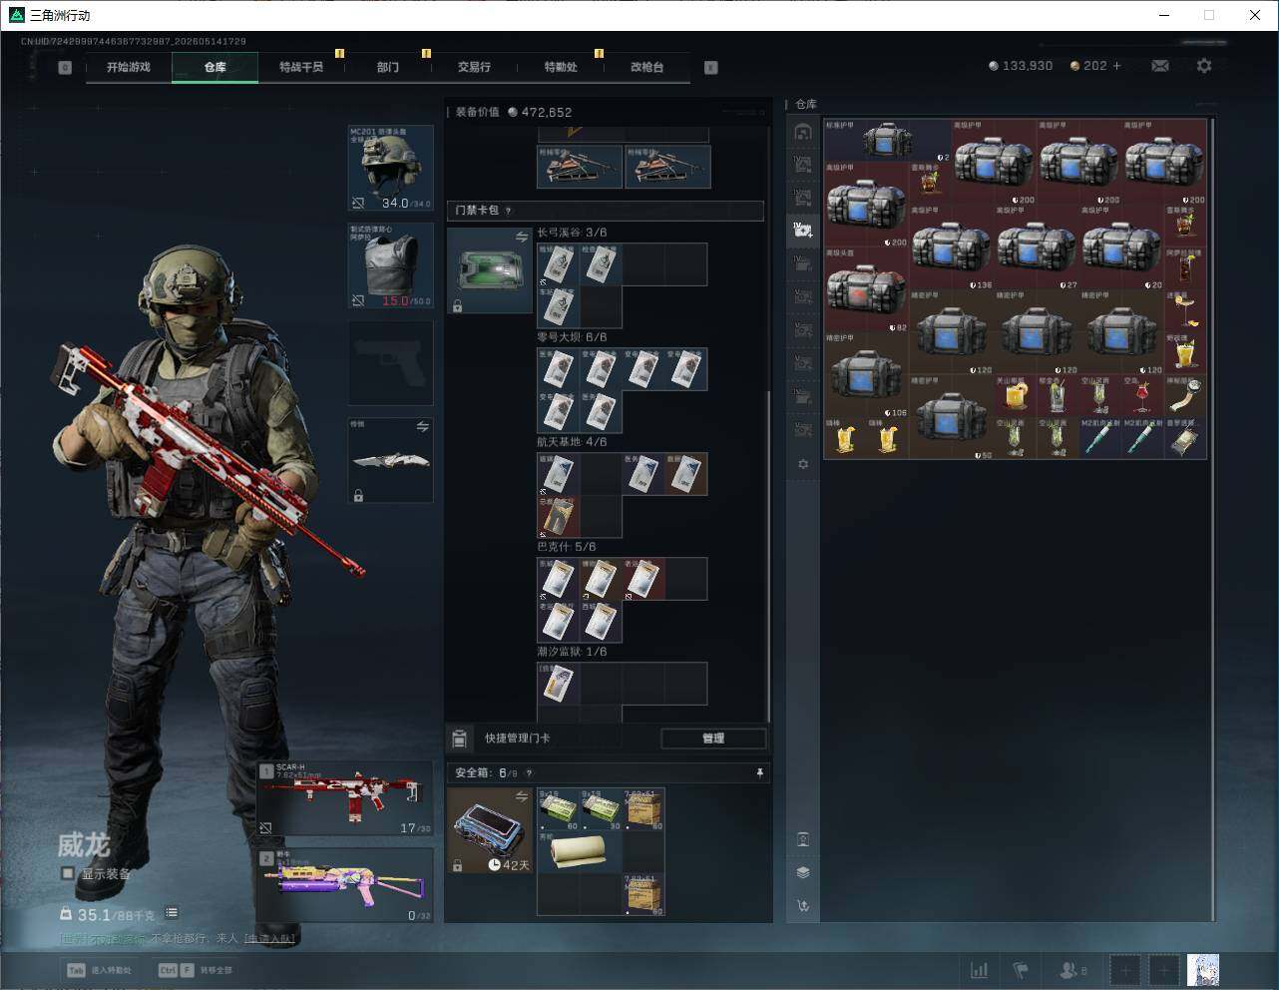Select the 标准护甲 case in stash

tap(887, 140)
